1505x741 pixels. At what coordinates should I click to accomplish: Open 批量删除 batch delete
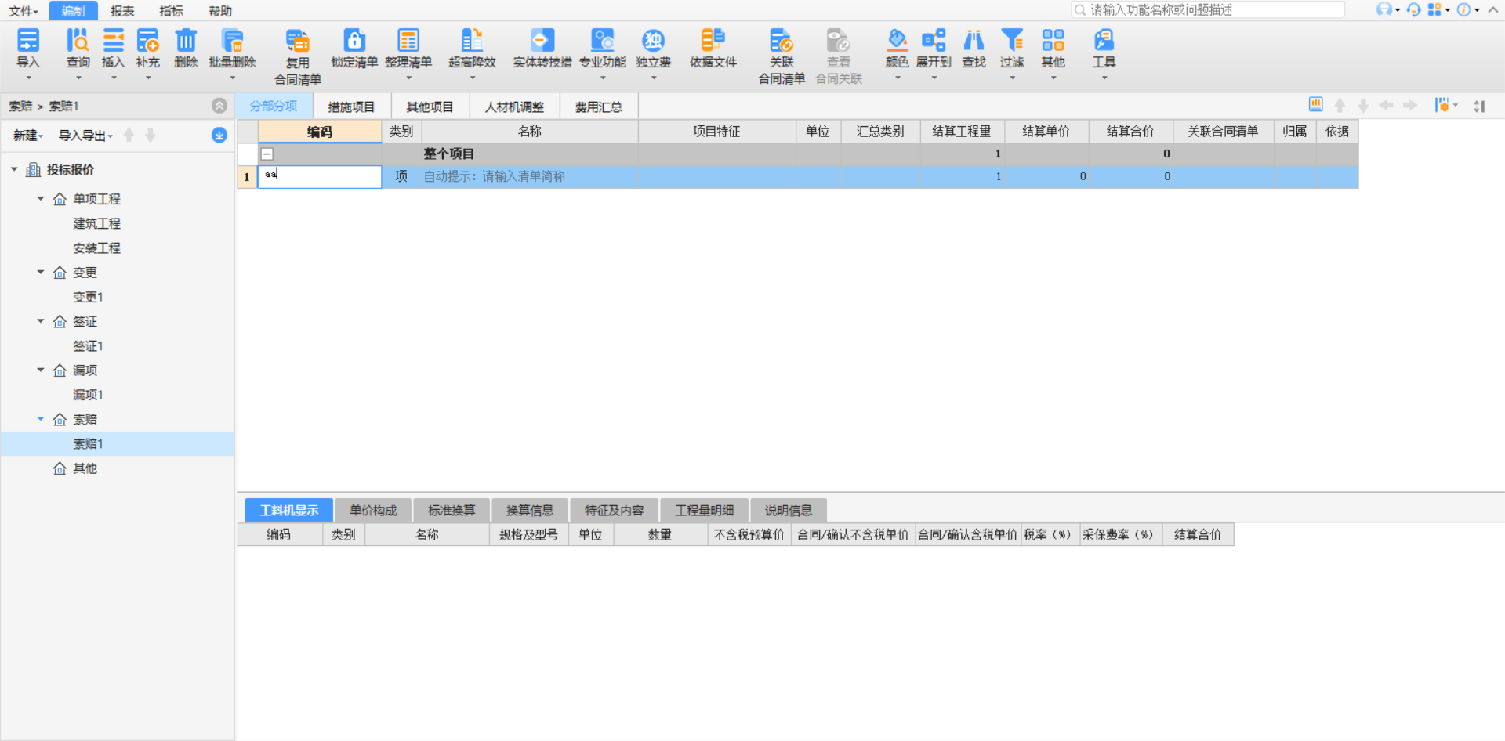(232, 41)
